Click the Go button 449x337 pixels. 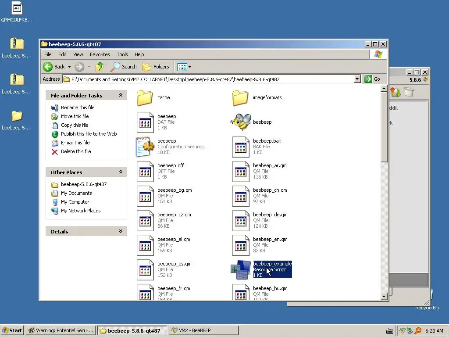372,79
